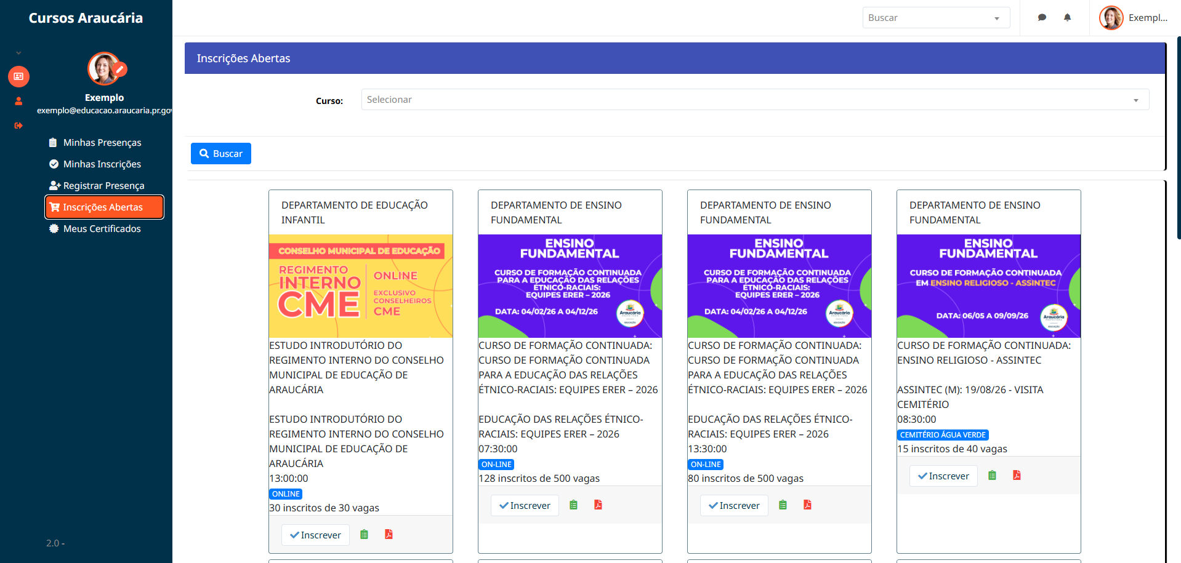Image resolution: width=1181 pixels, height=563 pixels.
Task: Click the logout sidebar icon
Action: pyautogui.click(x=18, y=126)
